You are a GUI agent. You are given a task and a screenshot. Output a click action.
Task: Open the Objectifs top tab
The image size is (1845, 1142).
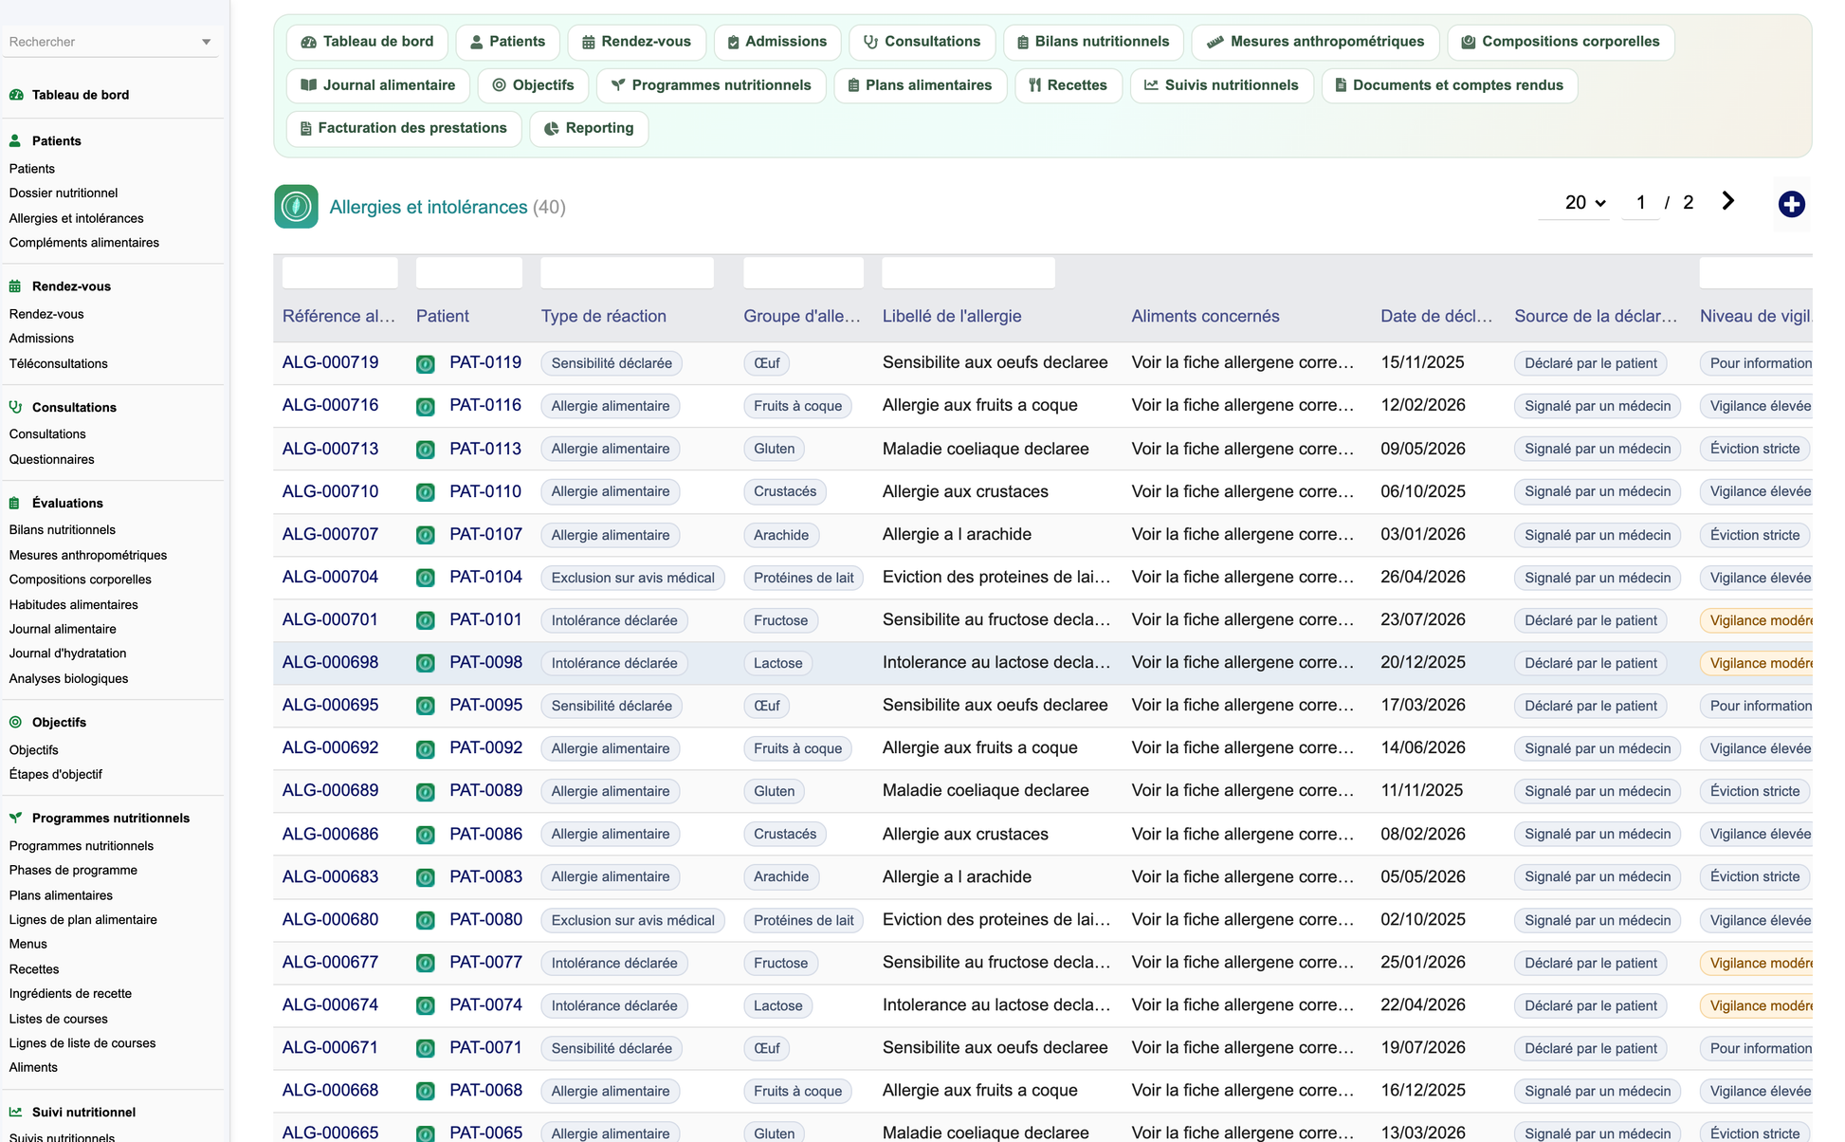(533, 85)
